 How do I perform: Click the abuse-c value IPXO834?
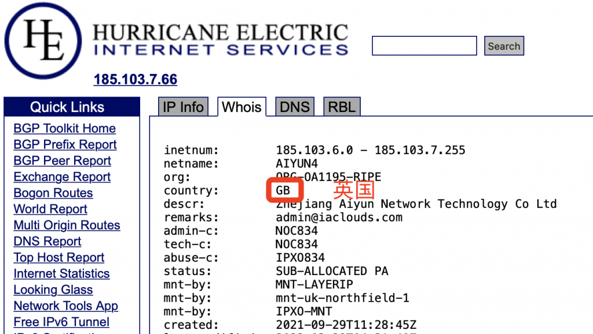coord(301,258)
